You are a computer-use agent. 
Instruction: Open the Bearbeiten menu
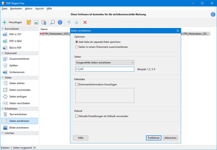coord(16,9)
